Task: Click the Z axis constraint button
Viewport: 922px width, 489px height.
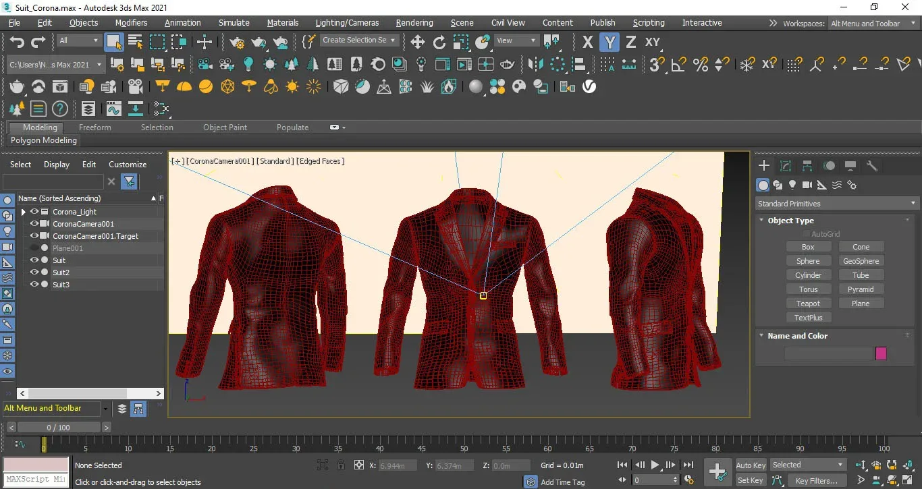Action: tap(631, 42)
